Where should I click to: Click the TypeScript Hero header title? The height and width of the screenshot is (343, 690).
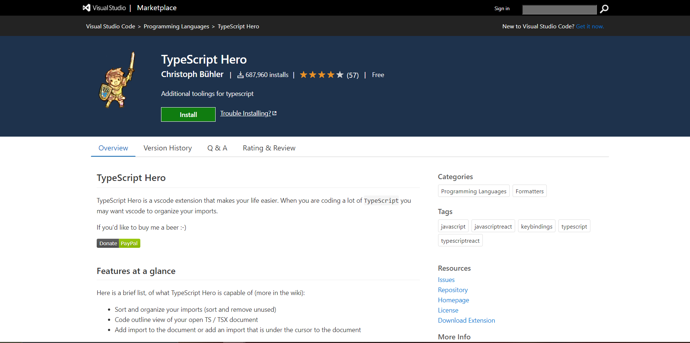pyautogui.click(x=204, y=59)
